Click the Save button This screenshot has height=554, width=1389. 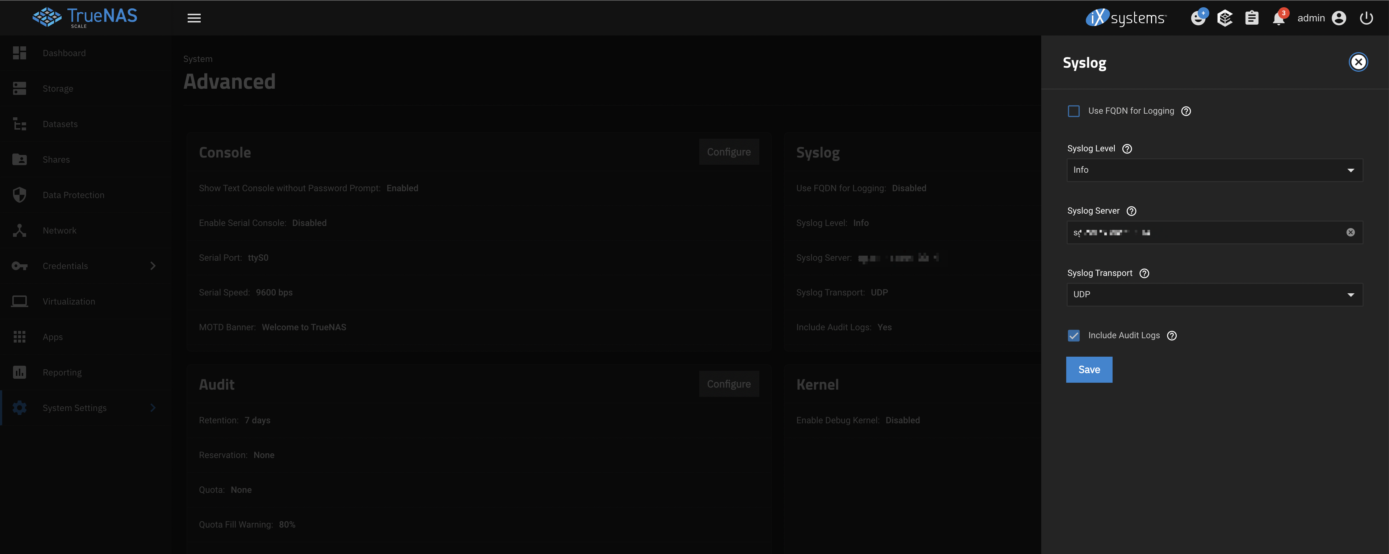tap(1089, 370)
